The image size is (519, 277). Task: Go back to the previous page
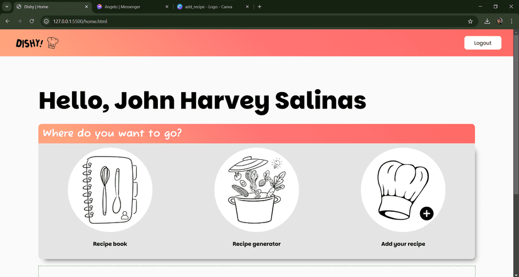pos(8,21)
